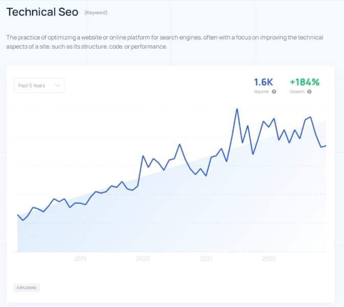Click the "Growth" label text
Image resolution: width=344 pixels, height=307 pixels.
297,92
